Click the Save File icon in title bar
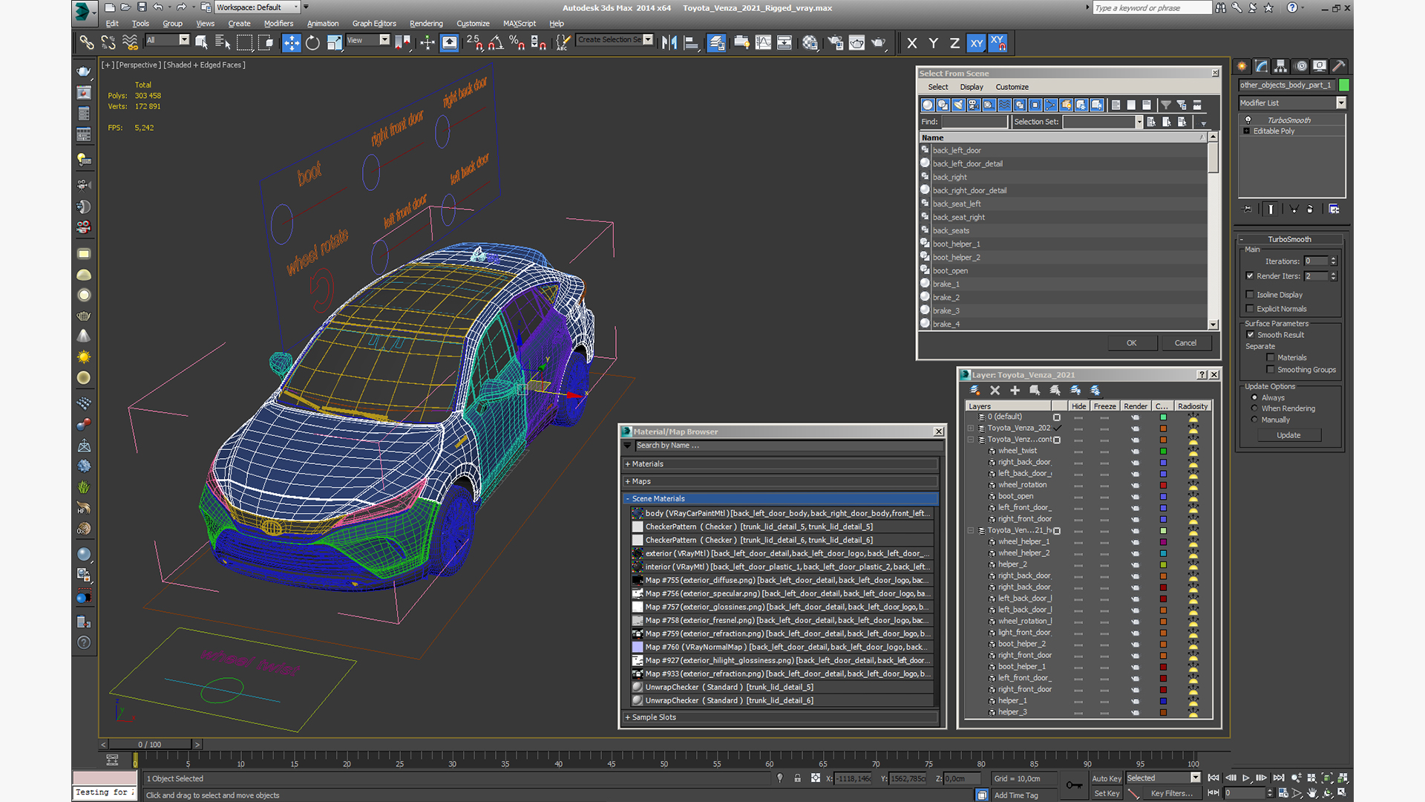1425x802 pixels. tap(142, 7)
